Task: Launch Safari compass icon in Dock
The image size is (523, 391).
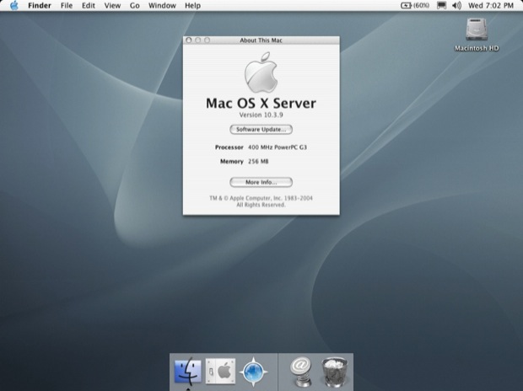Action: point(254,371)
